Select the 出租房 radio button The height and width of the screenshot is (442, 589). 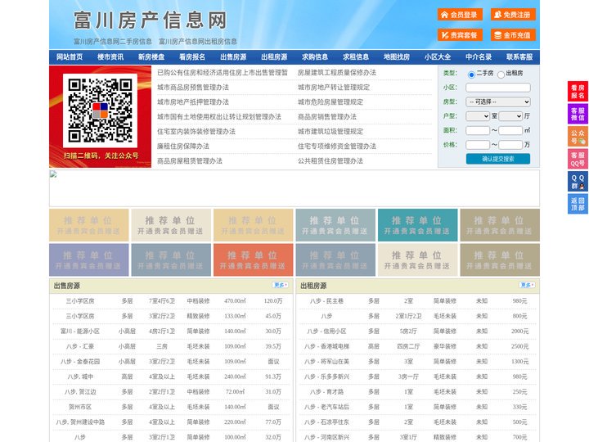501,74
